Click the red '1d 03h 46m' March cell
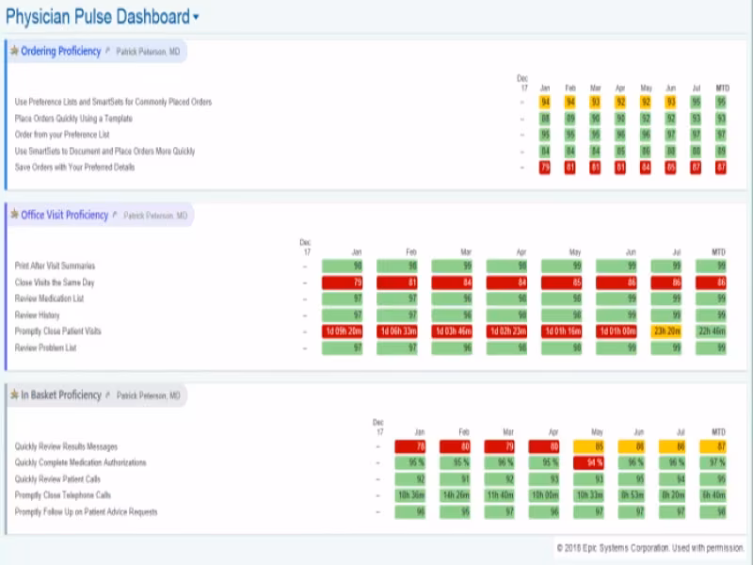This screenshot has width=753, height=565. point(452,331)
